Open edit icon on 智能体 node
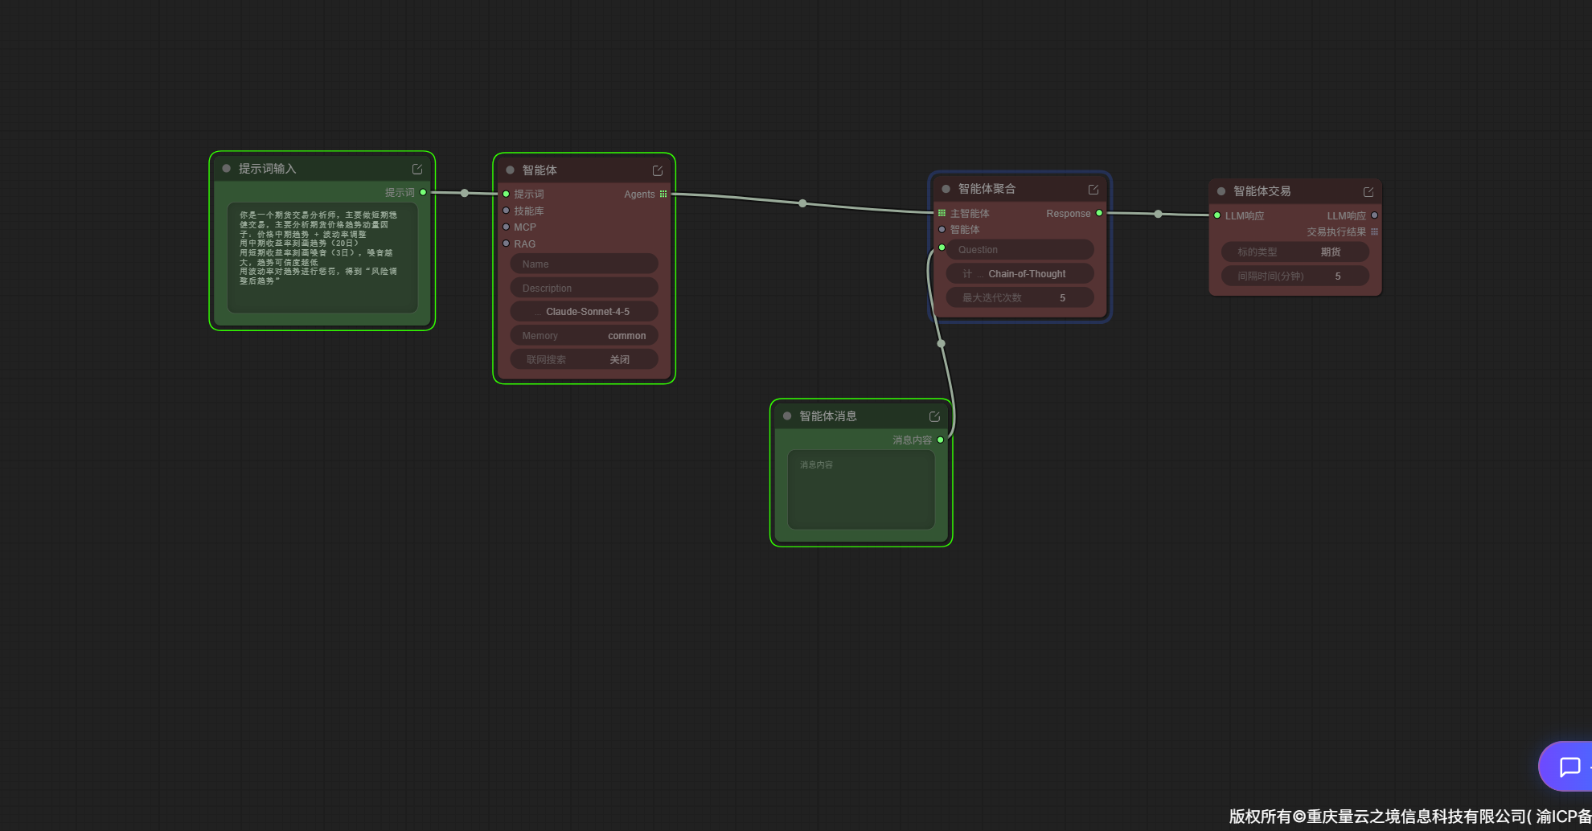The image size is (1592, 831). (658, 170)
